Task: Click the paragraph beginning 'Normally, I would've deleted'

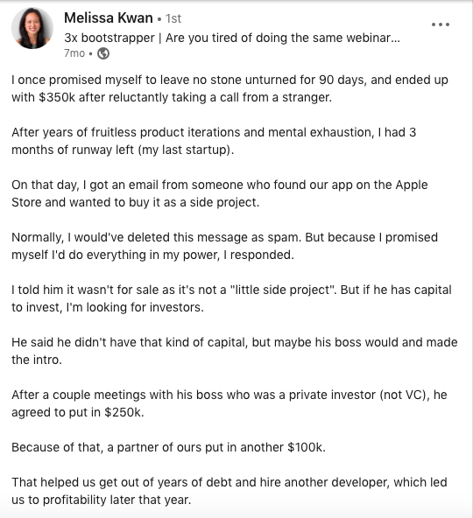Action: [224, 246]
